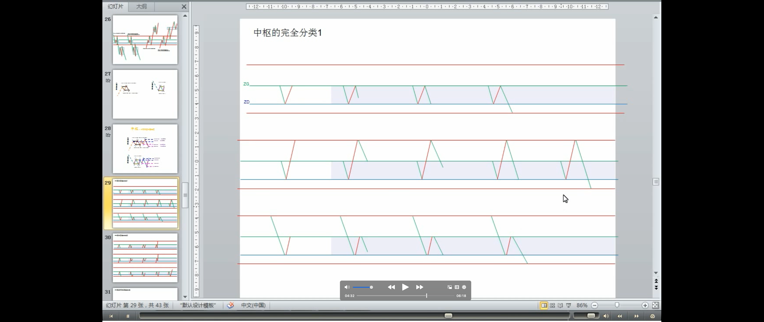Click thumbnail pane scroll-up arrow

click(x=185, y=16)
